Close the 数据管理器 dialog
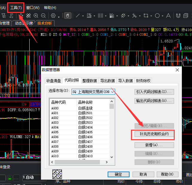The image size is (192, 185). coord(177,70)
